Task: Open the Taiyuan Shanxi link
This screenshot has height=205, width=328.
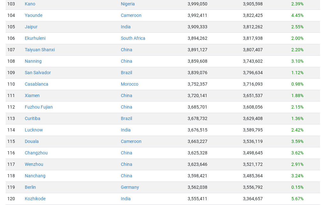Action: tap(40, 50)
